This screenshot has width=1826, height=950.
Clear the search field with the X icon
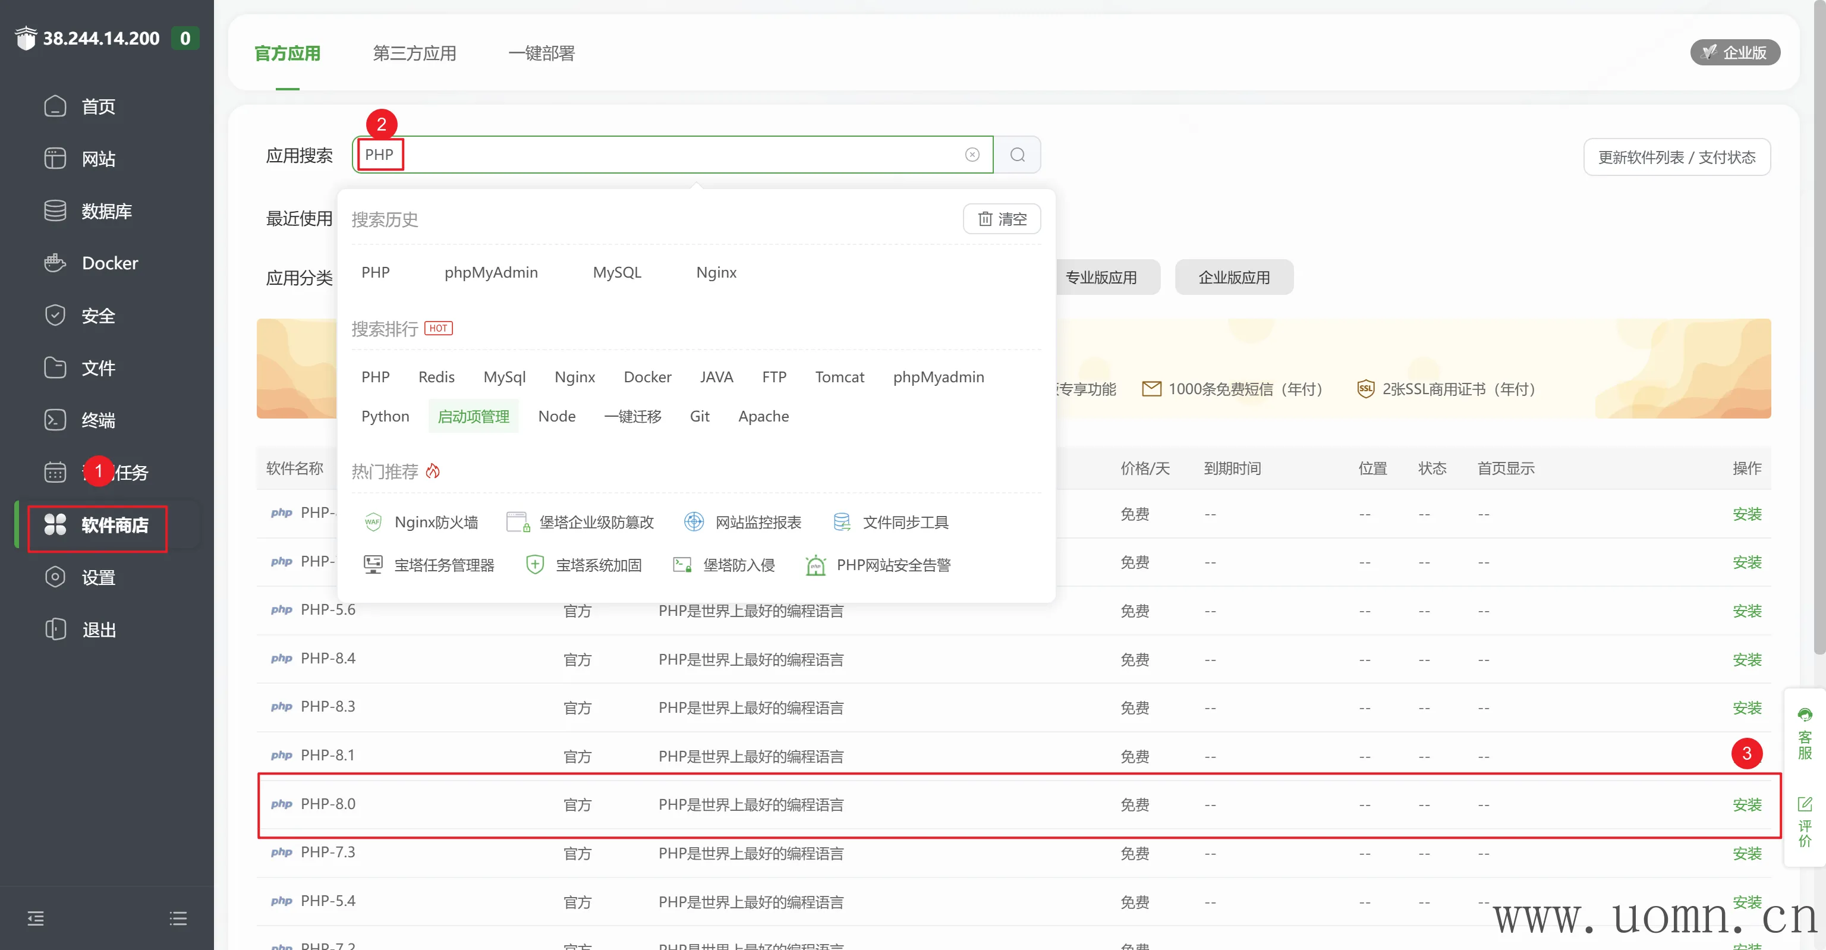click(972, 155)
